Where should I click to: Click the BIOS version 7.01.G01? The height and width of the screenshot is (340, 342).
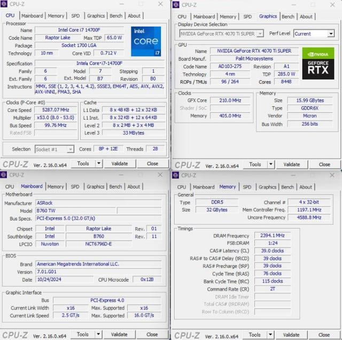click(98, 272)
